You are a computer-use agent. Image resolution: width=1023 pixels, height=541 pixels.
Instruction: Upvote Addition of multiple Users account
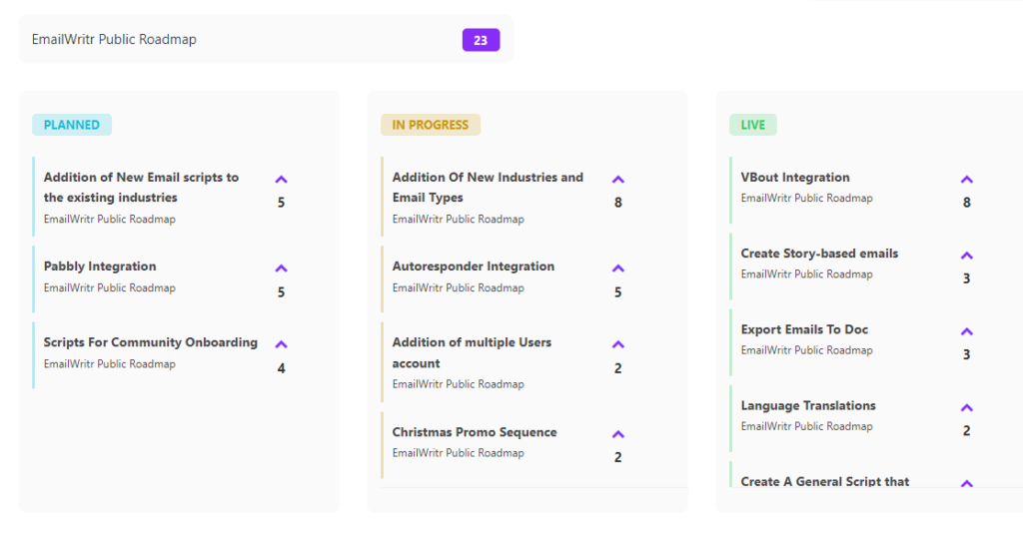[x=617, y=344]
